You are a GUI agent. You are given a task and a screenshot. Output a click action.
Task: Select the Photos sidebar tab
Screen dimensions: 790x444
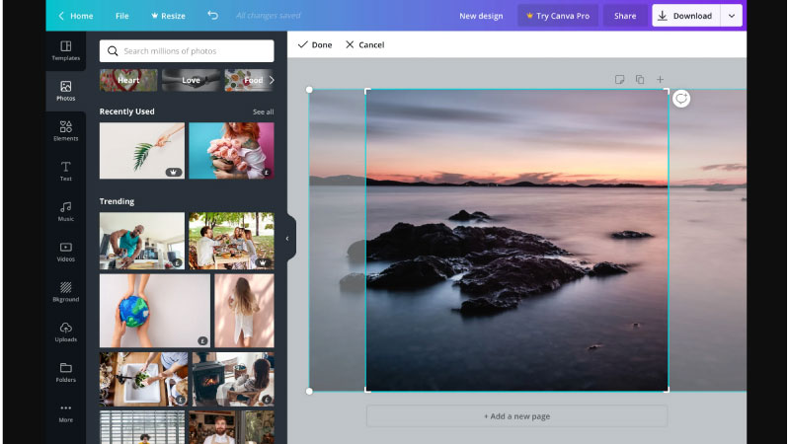65,91
